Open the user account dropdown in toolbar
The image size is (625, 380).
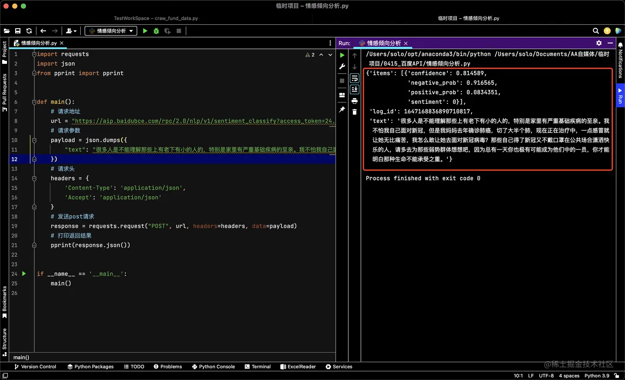click(71, 31)
